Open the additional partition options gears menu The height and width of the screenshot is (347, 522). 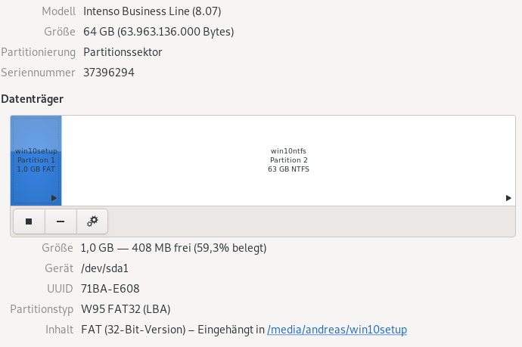(92, 222)
